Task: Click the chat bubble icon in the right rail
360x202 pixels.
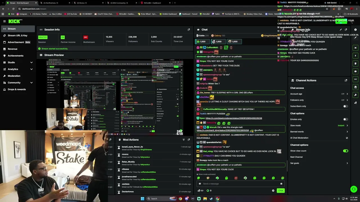Action: click(x=355, y=71)
